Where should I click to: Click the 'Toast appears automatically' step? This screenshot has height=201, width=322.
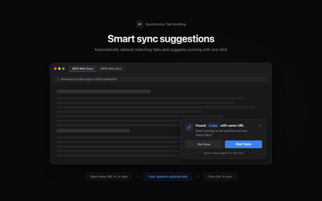[168, 176]
